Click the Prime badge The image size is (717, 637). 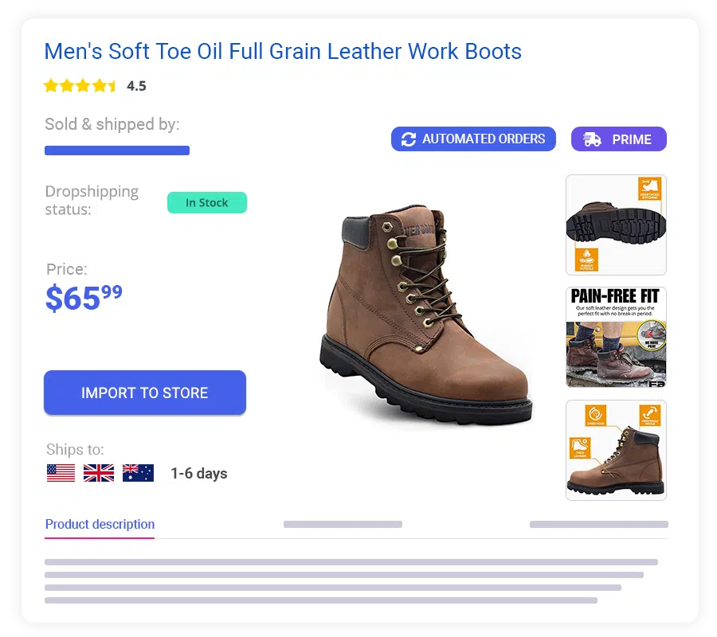[x=619, y=139]
